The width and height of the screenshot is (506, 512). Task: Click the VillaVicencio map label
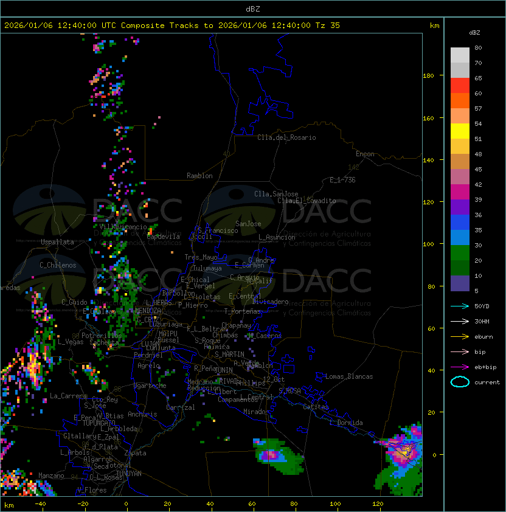point(123,227)
